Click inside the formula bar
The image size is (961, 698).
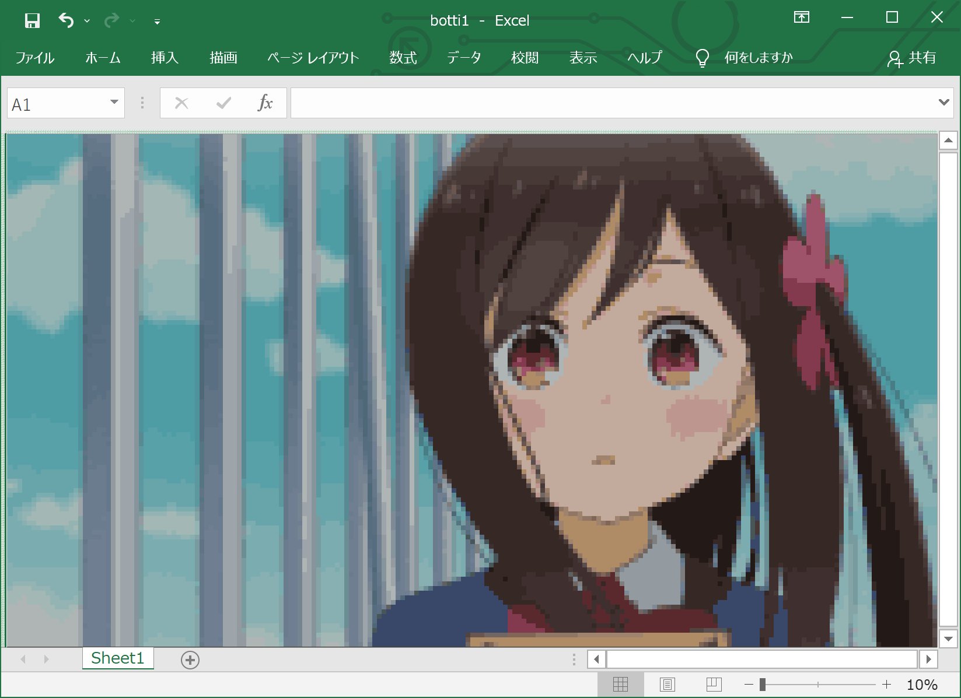click(x=613, y=103)
